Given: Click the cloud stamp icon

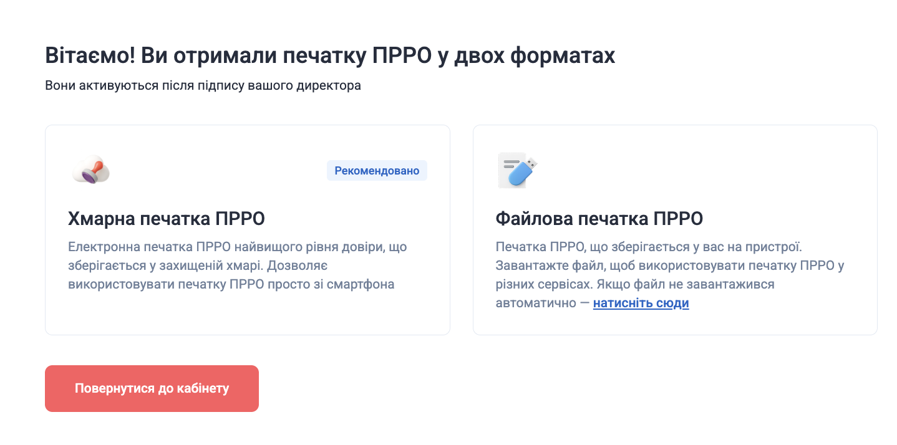Looking at the screenshot, I should tap(91, 170).
